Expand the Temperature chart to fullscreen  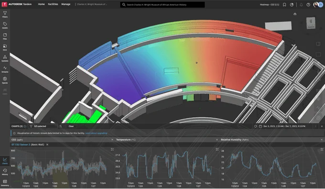click(217, 149)
